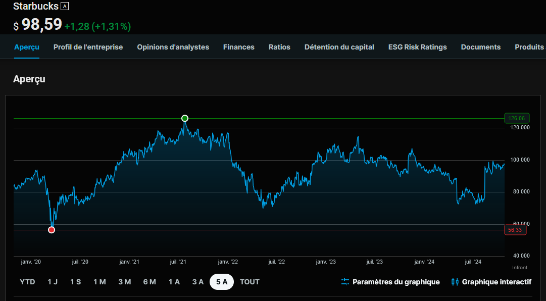
Task: Click the current price 98,59
Action: coord(42,25)
